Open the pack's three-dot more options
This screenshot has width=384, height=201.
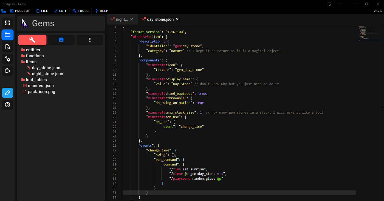(90, 40)
